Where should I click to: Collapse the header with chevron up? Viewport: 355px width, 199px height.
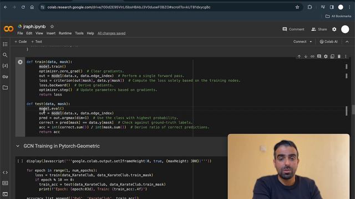[347, 42]
